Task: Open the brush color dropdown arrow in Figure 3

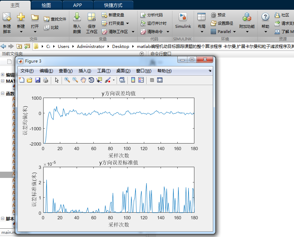Action: coord(114,80)
